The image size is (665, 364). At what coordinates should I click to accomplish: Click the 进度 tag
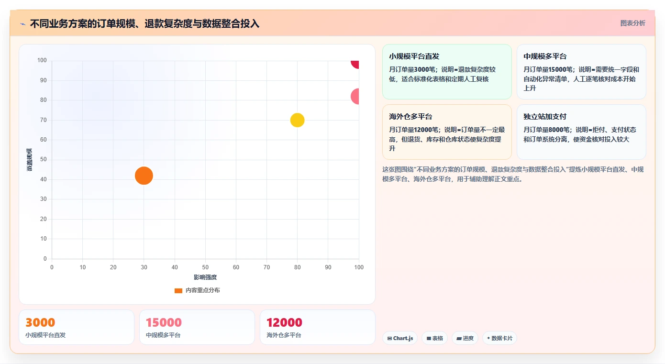(x=465, y=338)
